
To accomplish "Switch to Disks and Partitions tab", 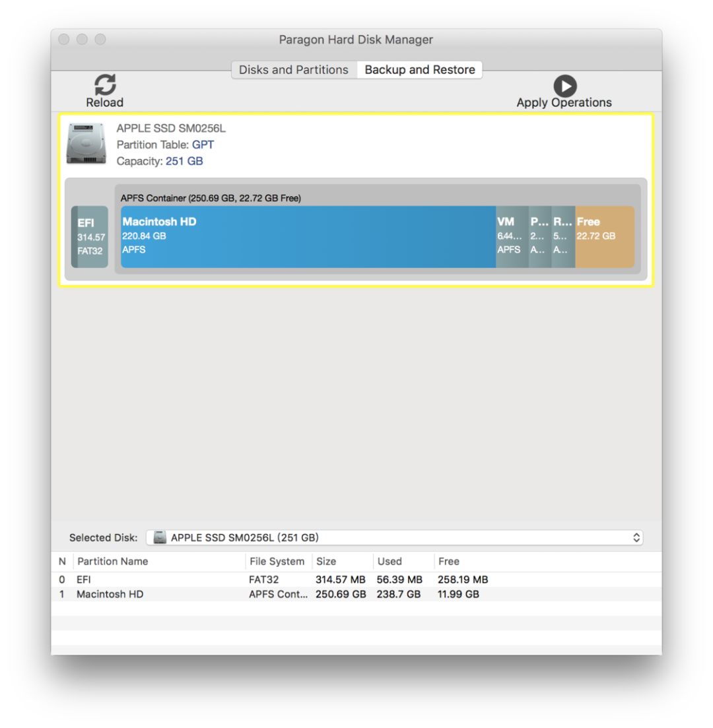I will [294, 70].
